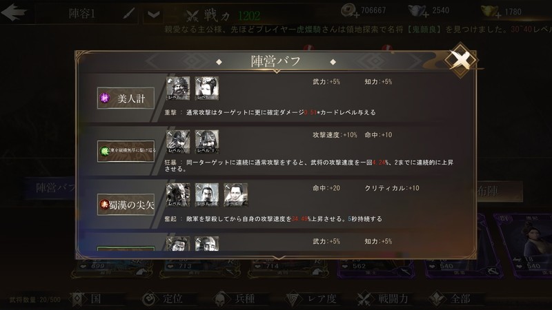Close the 陣営バフ dialog
The height and width of the screenshot is (310, 552).
(461, 60)
